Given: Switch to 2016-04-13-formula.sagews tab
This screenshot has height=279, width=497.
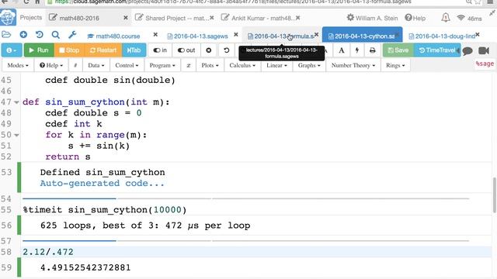Looking at the screenshot, I should click(x=281, y=36).
